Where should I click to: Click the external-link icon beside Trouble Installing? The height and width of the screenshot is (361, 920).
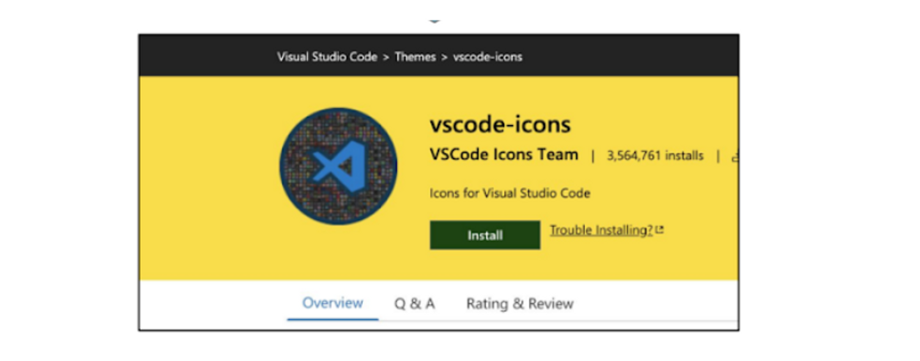point(660,230)
